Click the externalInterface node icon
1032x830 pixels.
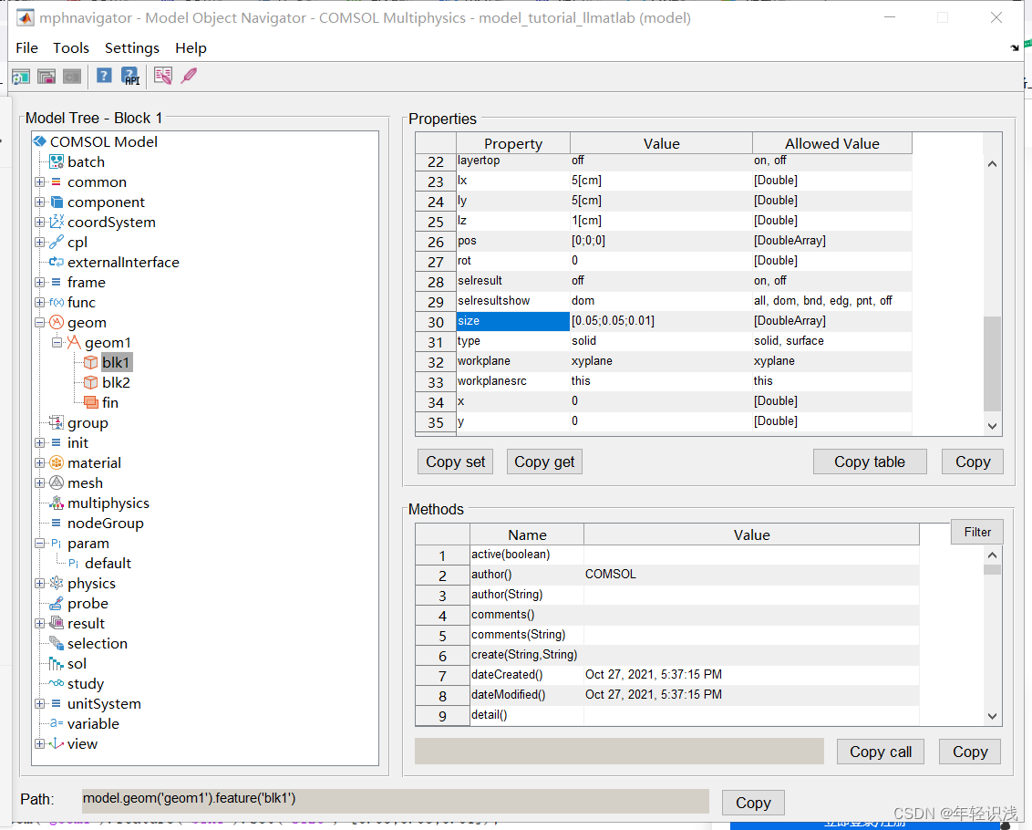[57, 262]
